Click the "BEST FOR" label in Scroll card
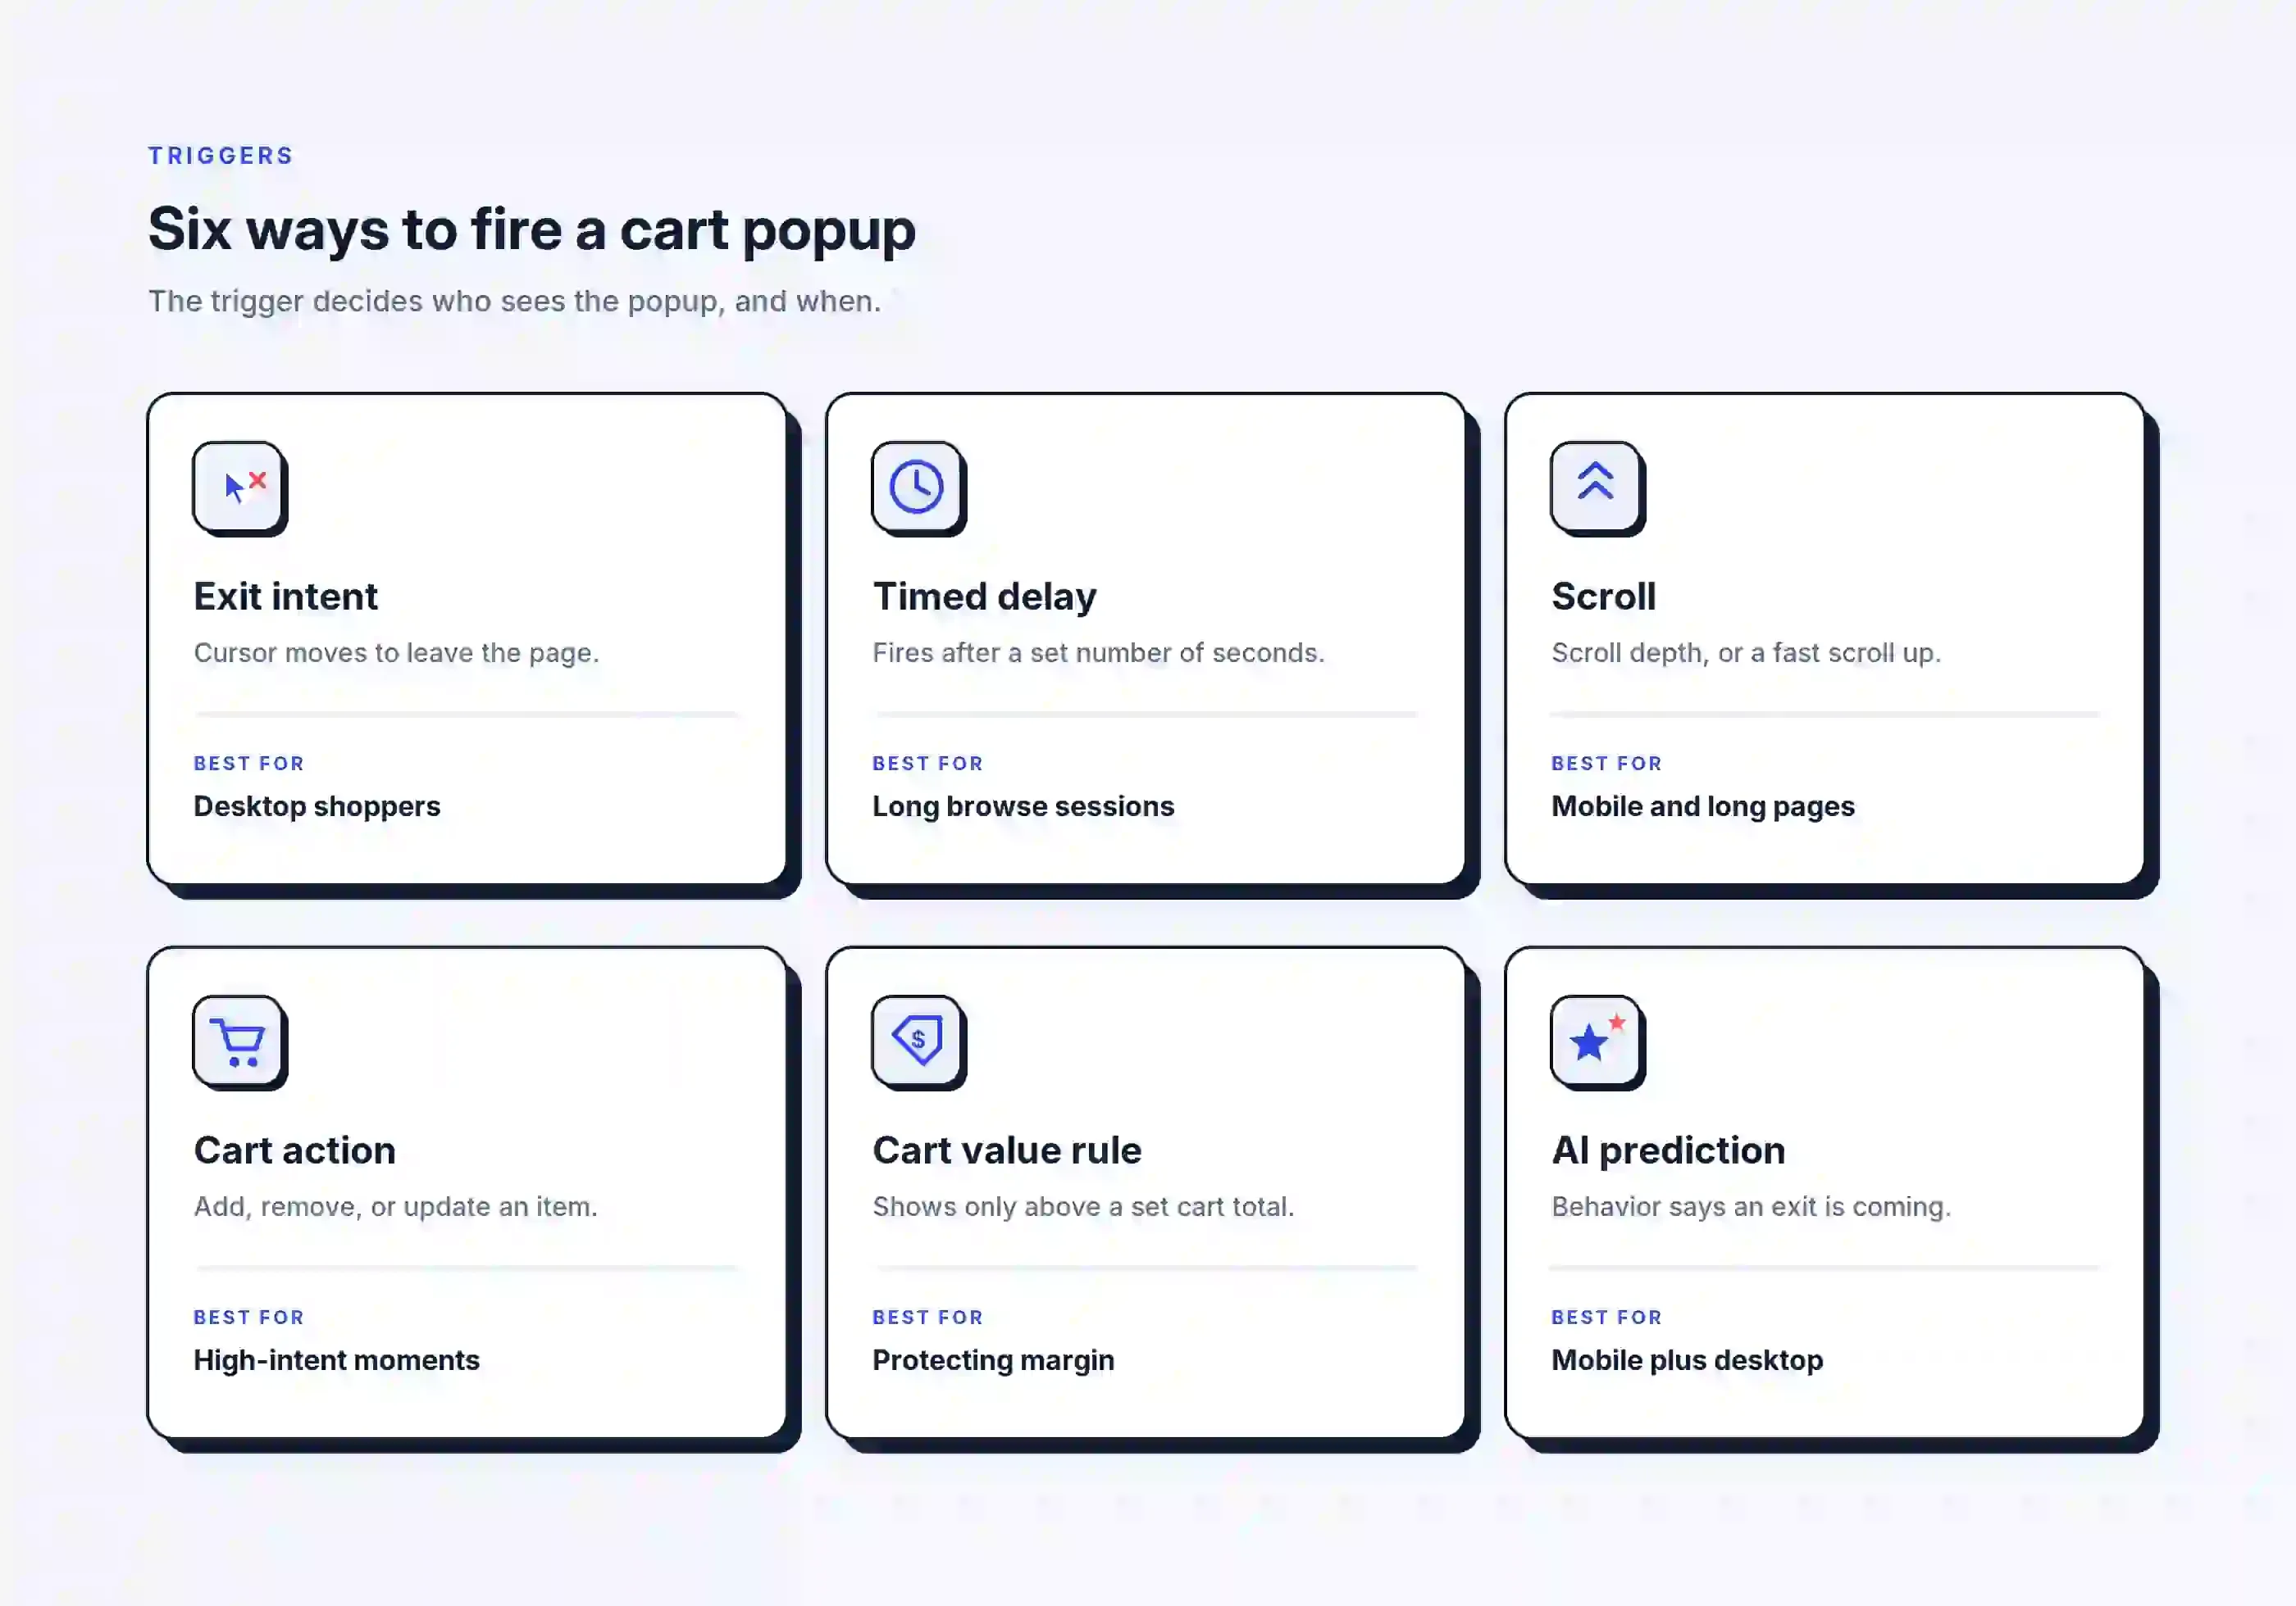This screenshot has width=2296, height=1606. click(x=1607, y=764)
